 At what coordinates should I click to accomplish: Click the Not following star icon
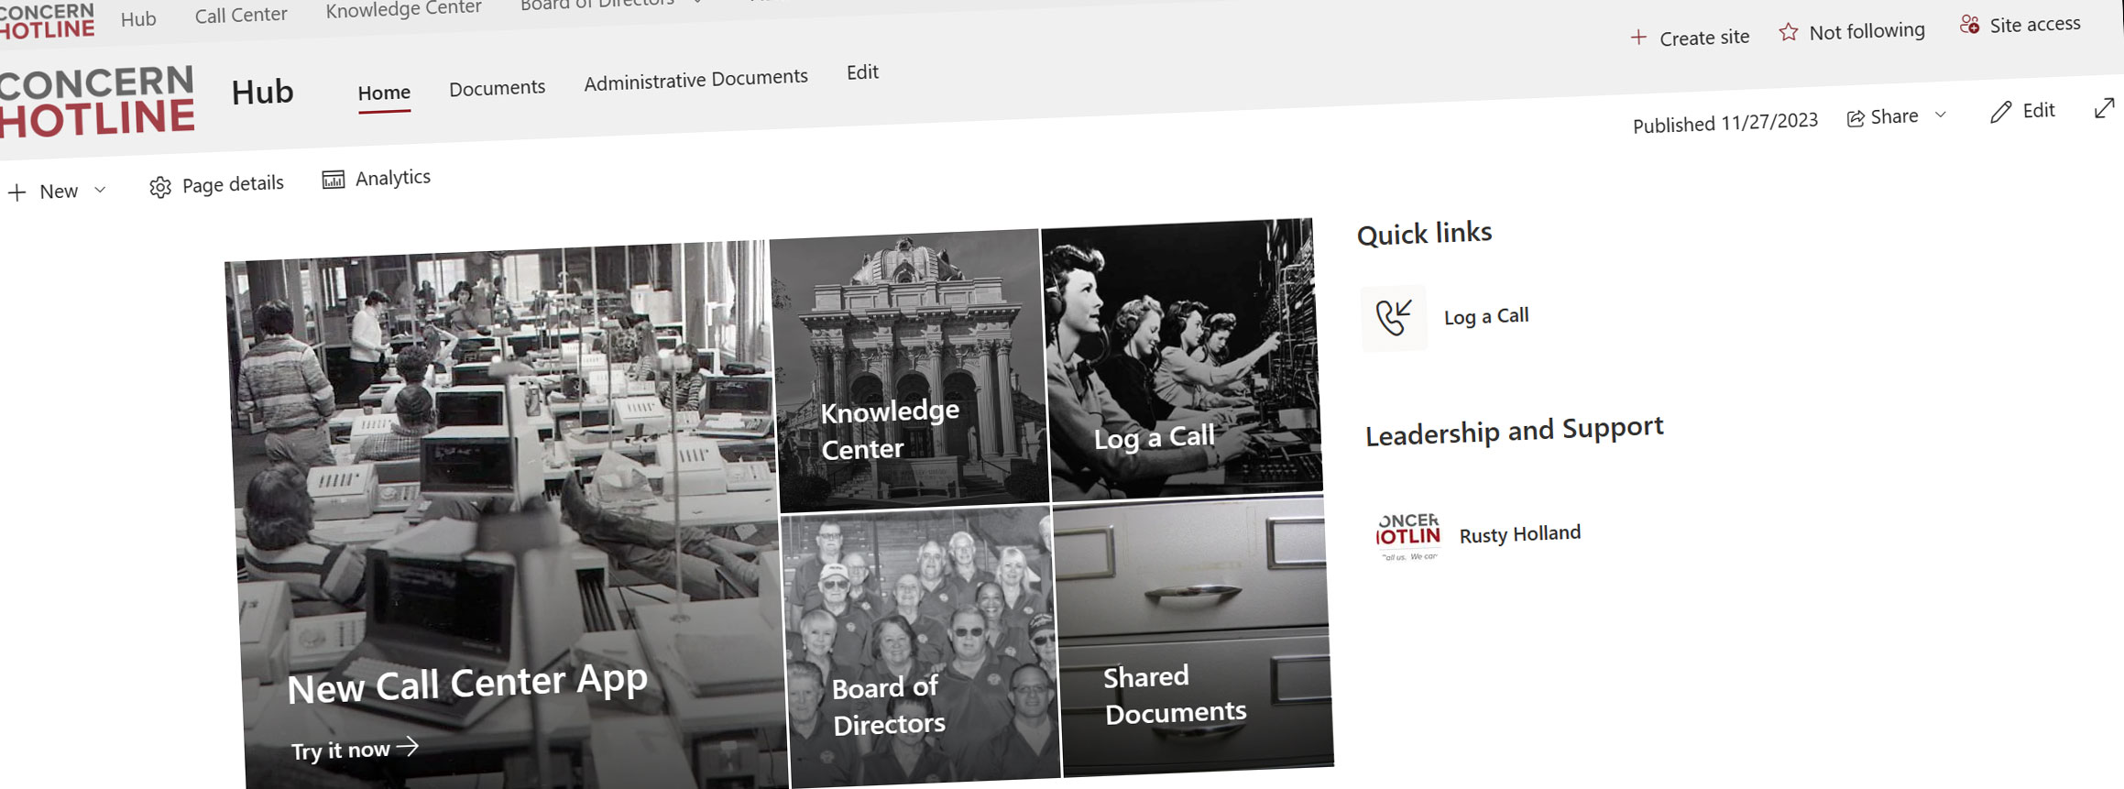coord(1788,33)
